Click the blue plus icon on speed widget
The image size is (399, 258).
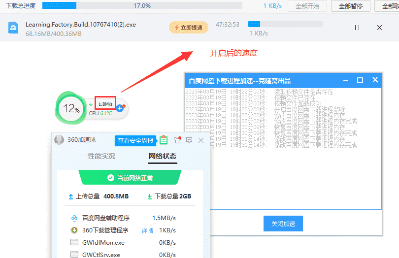[x=120, y=108]
